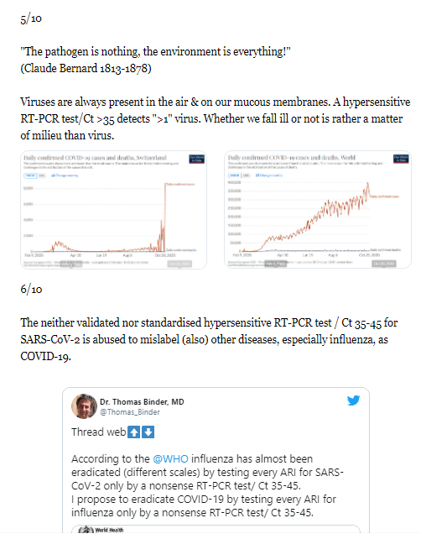The width and height of the screenshot is (421, 539).
Task: Click Our World in Data logo, World chart
Action: [401, 159]
